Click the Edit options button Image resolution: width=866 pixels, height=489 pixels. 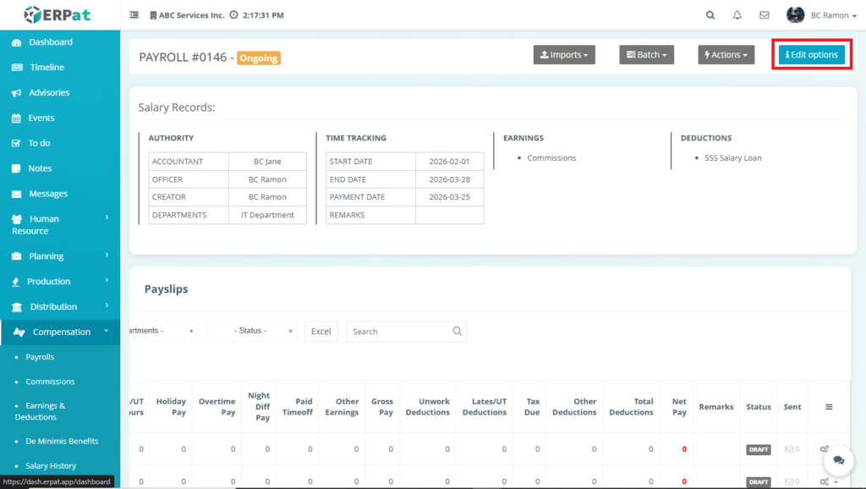click(811, 55)
